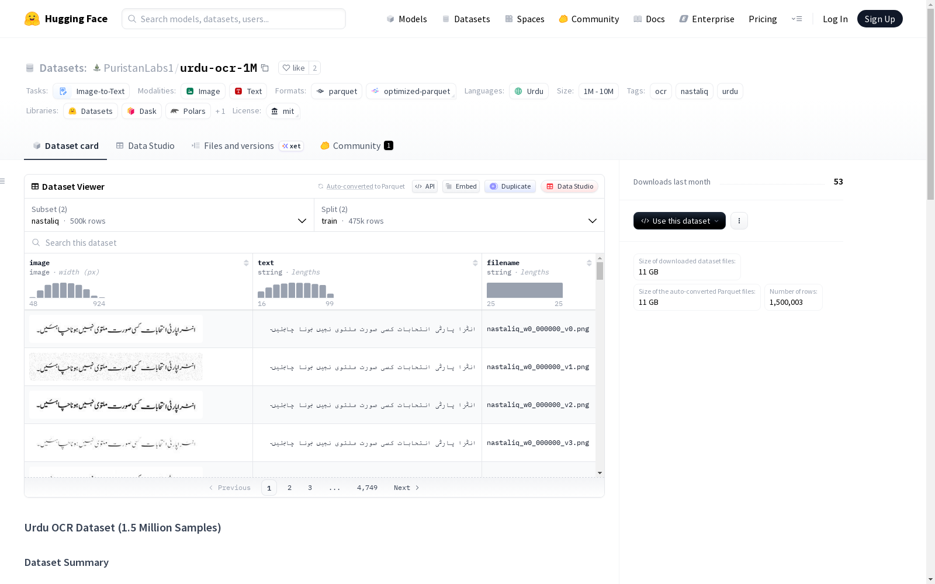
Task: Click the 1M - 10M size tag
Action: pyautogui.click(x=598, y=91)
